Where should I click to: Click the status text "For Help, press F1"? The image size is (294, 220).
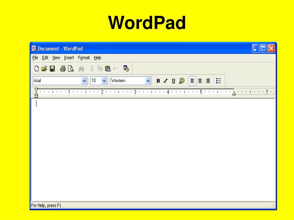[x=46, y=205]
